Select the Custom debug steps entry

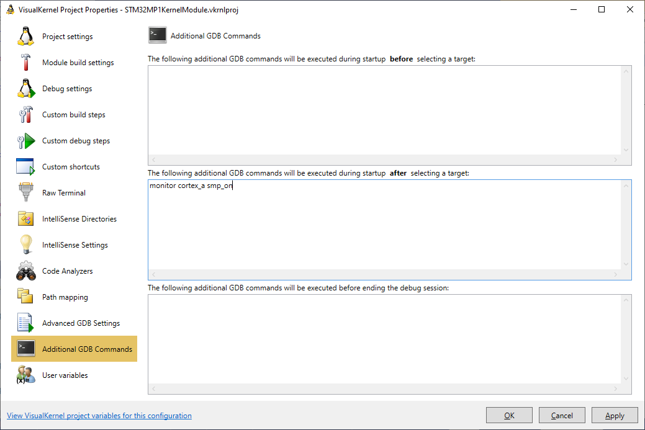point(76,141)
